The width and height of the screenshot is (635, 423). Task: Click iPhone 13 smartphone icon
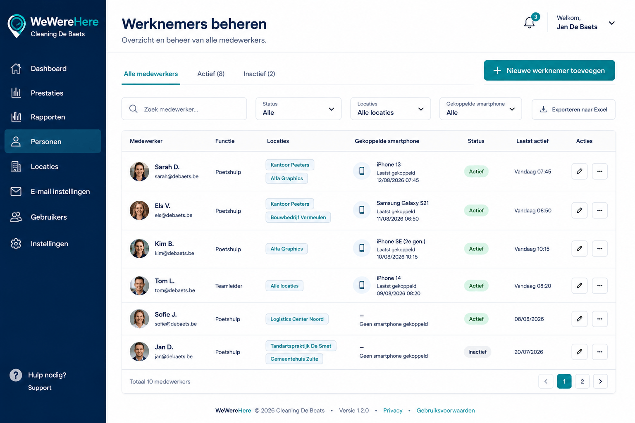[x=362, y=171]
